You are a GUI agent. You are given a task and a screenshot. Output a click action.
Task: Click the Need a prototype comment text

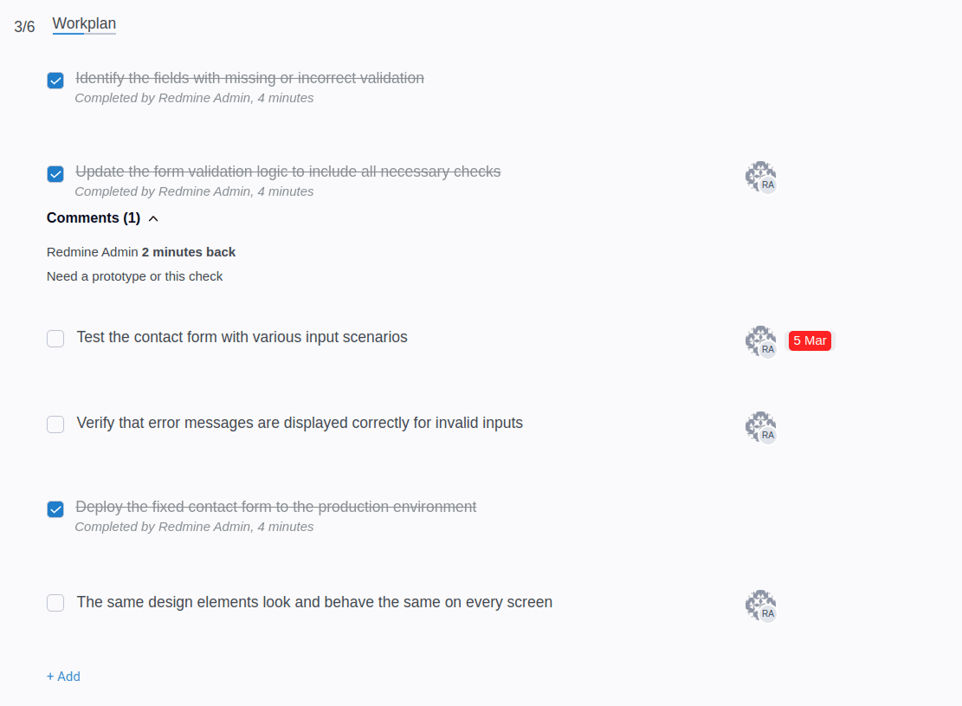pyautogui.click(x=134, y=276)
